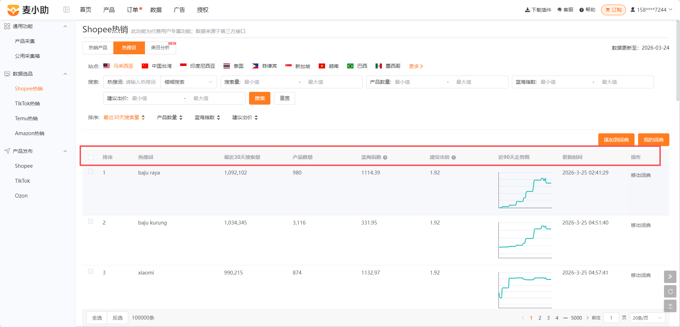680x327 pixels.
Task: Open Amazon热销 in the sidebar
Action: click(x=29, y=133)
